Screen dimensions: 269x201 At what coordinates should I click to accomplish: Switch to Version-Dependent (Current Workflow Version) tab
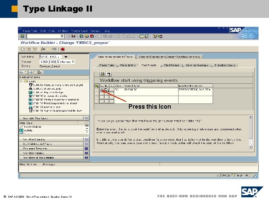[x=169, y=57]
